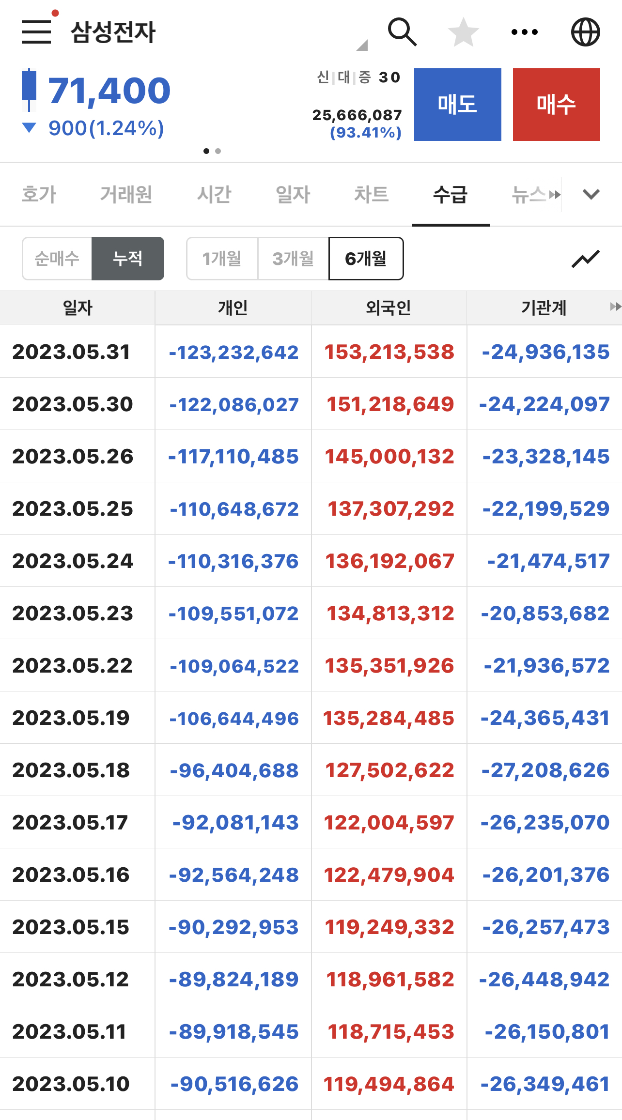
Task: Tap the current price 71,400
Action: pos(109,91)
